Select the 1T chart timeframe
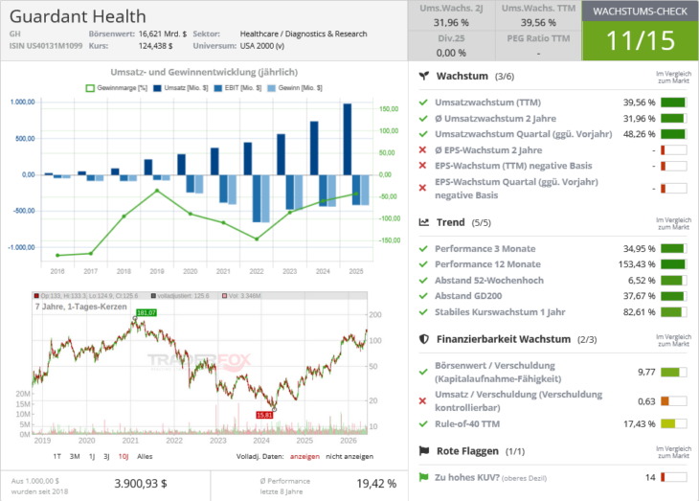The width and height of the screenshot is (699, 501). pos(57,456)
